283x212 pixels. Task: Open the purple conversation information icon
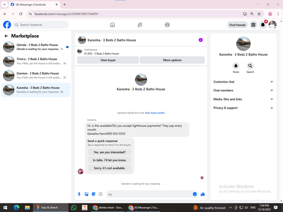coord(200,40)
